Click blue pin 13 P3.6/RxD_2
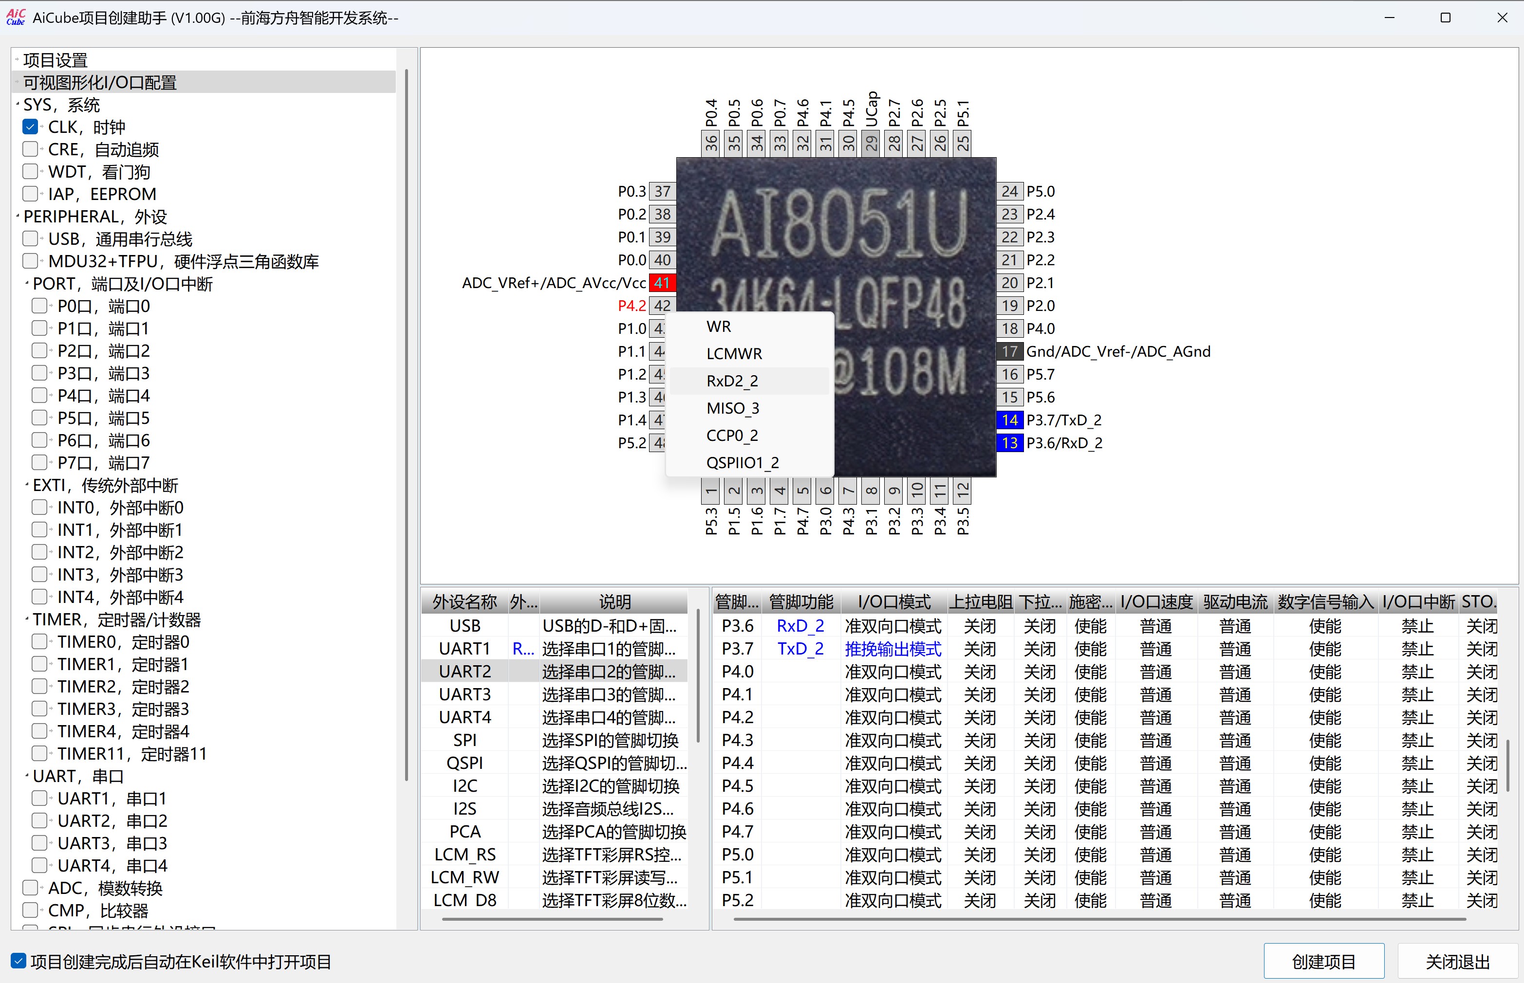The image size is (1524, 983). [1009, 443]
